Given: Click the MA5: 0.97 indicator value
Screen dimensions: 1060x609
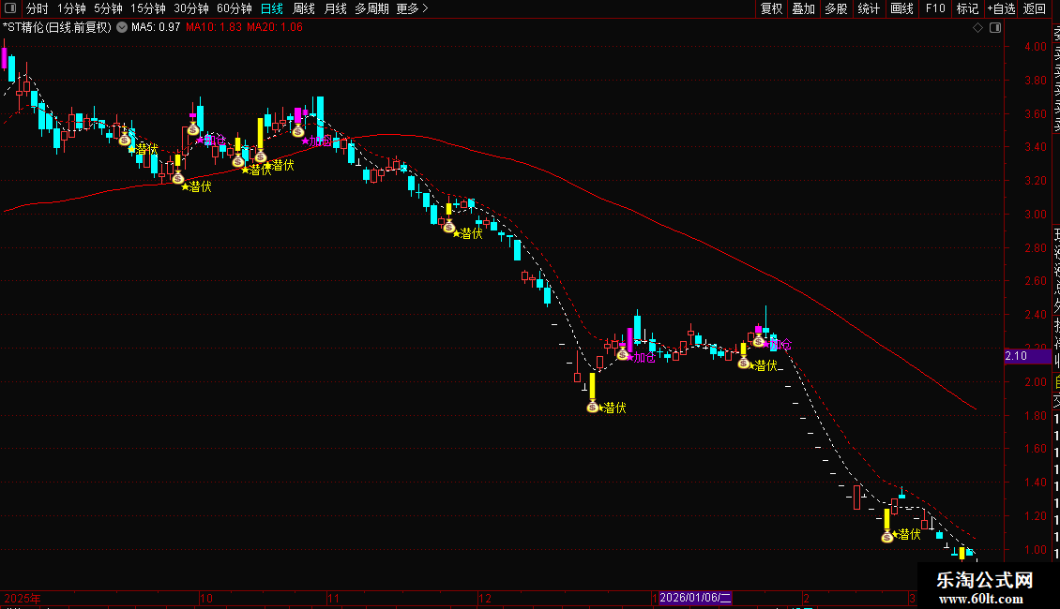Looking at the screenshot, I should [156, 28].
